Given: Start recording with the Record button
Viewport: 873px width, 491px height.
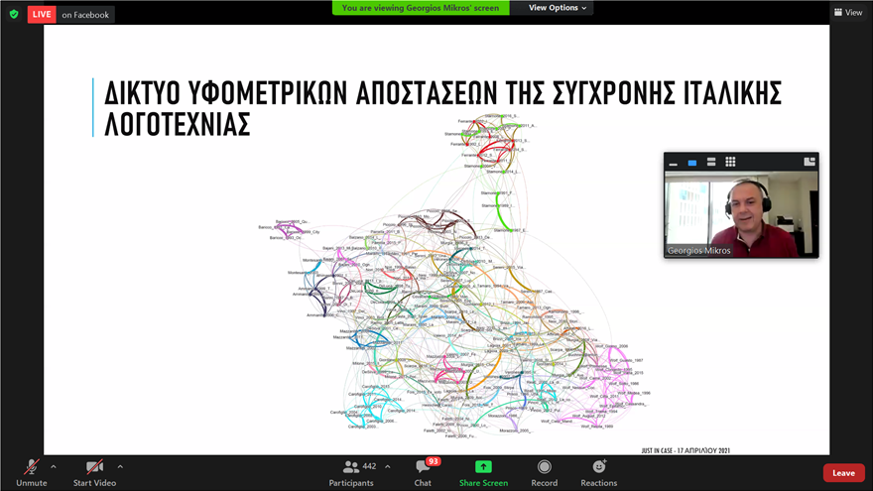Looking at the screenshot, I should 544,472.
